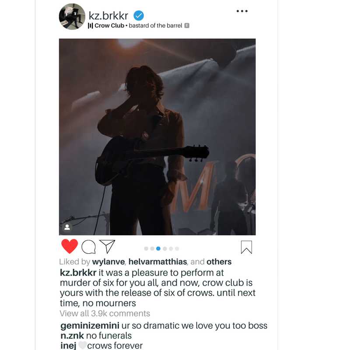
Task: Open helvarmatthias profile from likes
Action: 157,262
